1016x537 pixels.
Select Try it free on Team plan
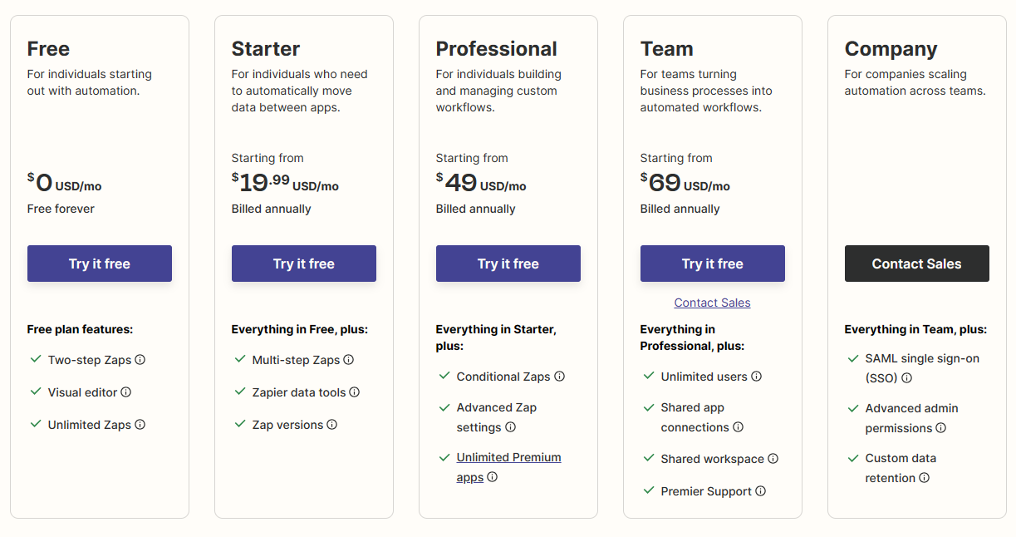[x=713, y=264]
